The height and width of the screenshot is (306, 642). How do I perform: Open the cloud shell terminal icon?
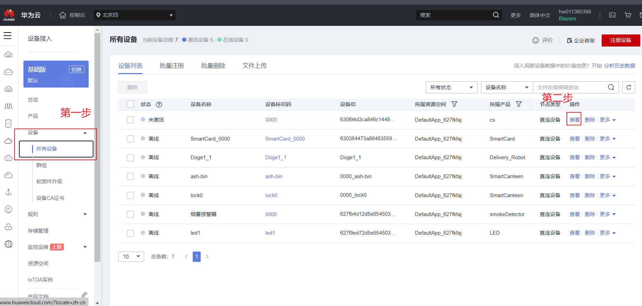point(612,15)
